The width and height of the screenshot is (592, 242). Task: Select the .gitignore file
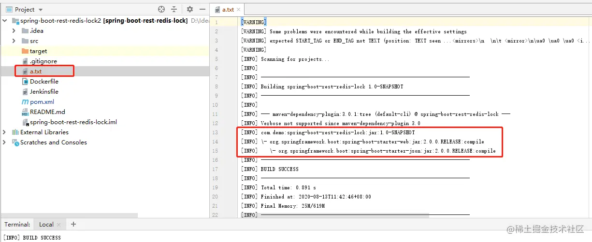coord(43,61)
